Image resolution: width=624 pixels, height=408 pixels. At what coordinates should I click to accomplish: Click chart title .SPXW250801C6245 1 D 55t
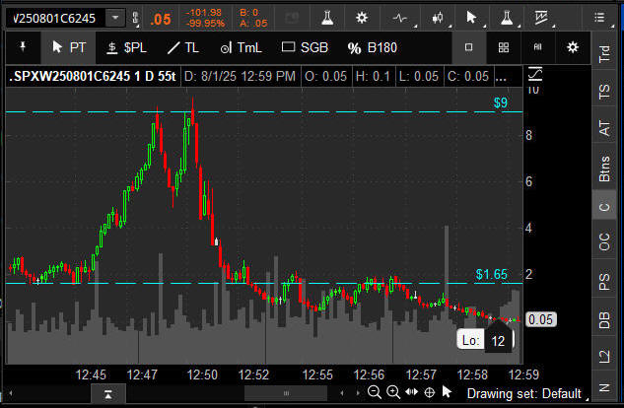(x=93, y=76)
